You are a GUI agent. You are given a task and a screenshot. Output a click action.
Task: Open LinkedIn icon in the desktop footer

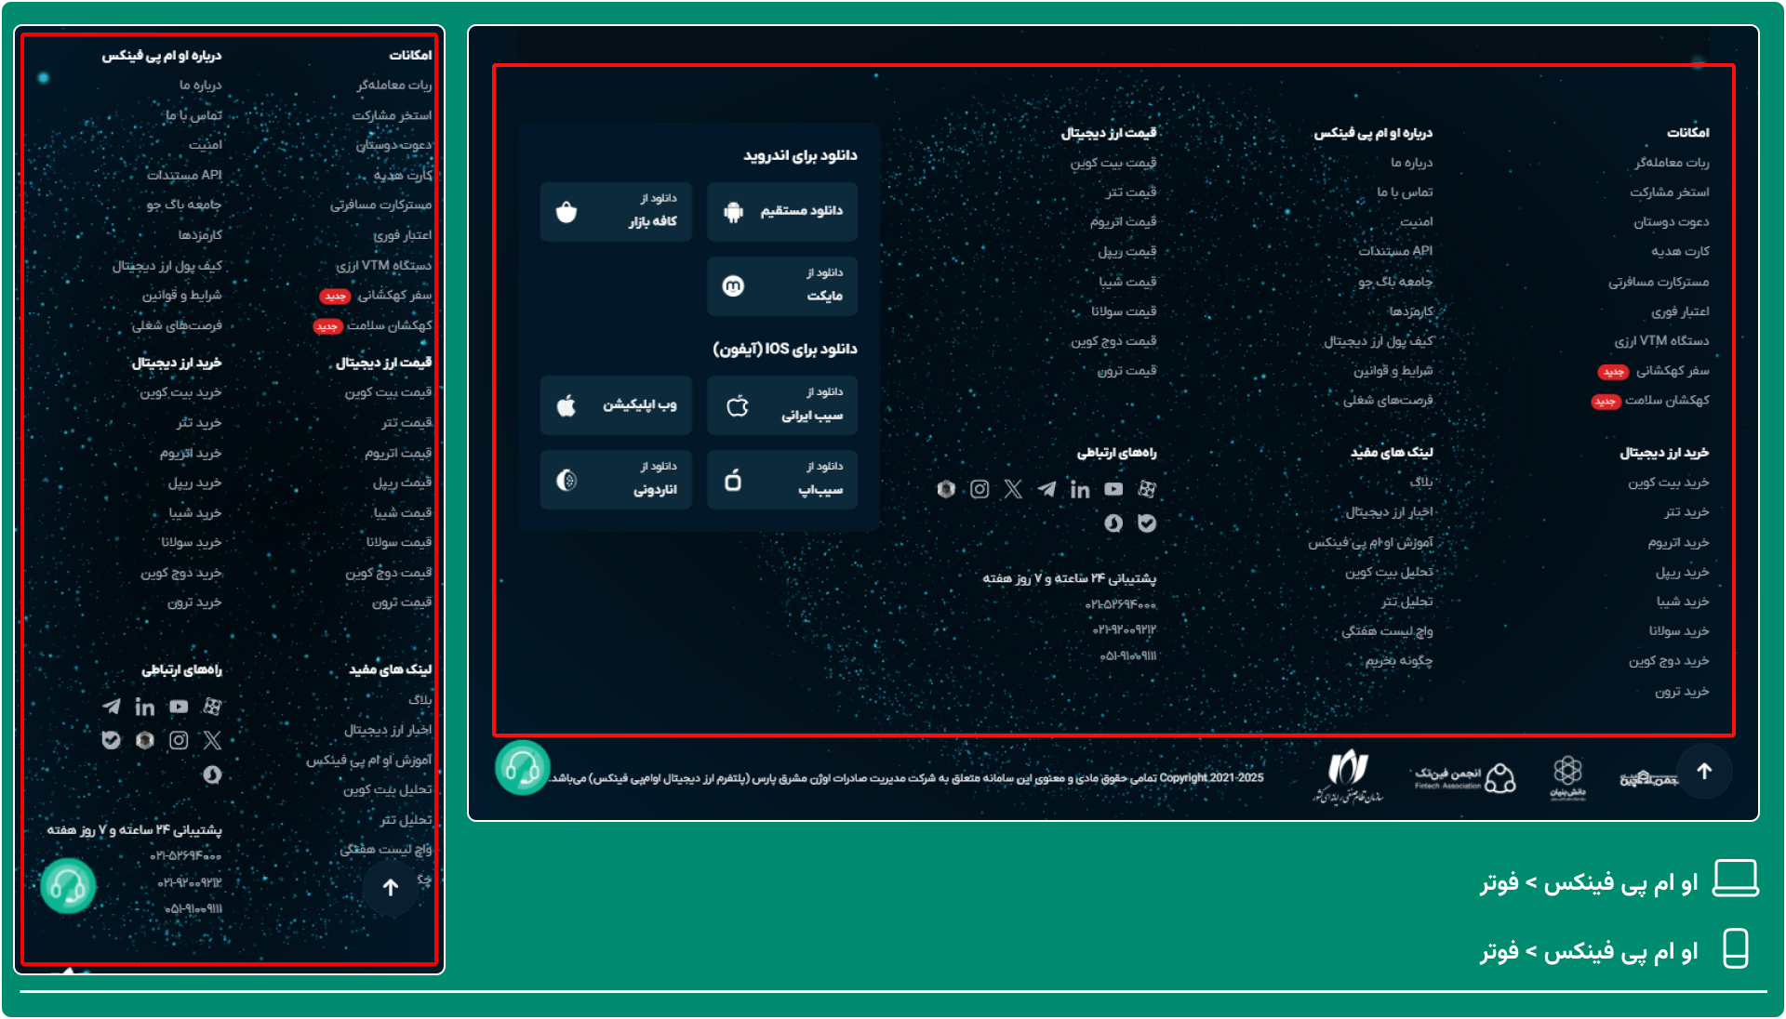[x=1080, y=489]
